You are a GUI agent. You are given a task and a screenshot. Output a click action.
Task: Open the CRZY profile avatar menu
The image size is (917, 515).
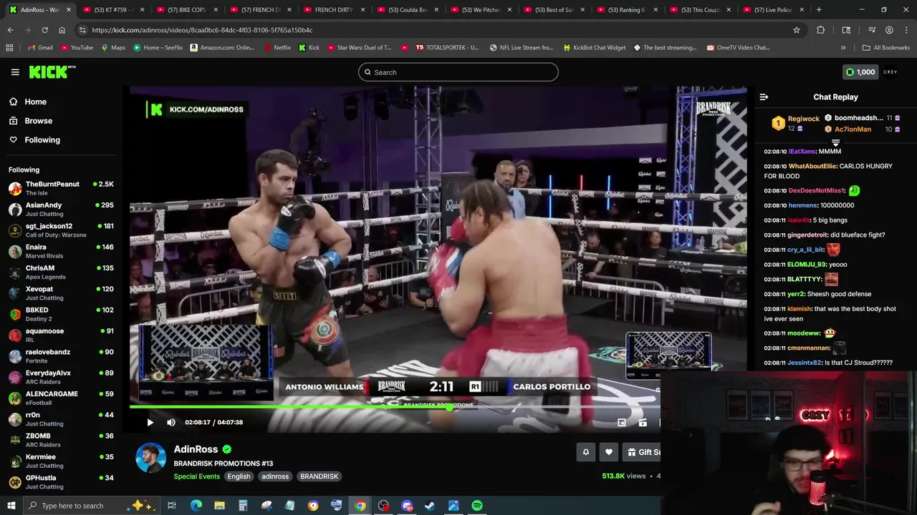tap(890, 72)
